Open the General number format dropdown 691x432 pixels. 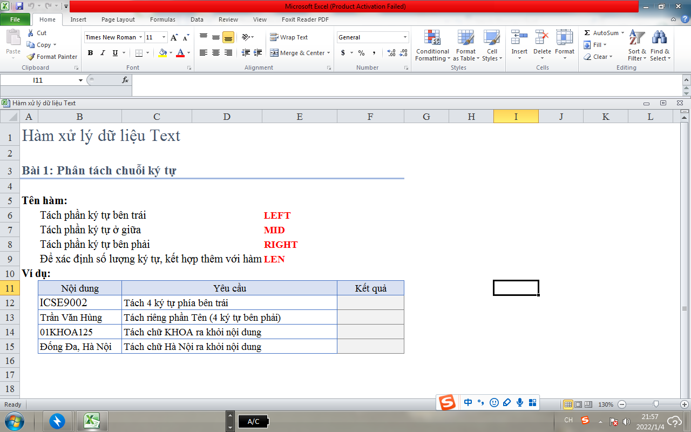pyautogui.click(x=405, y=37)
